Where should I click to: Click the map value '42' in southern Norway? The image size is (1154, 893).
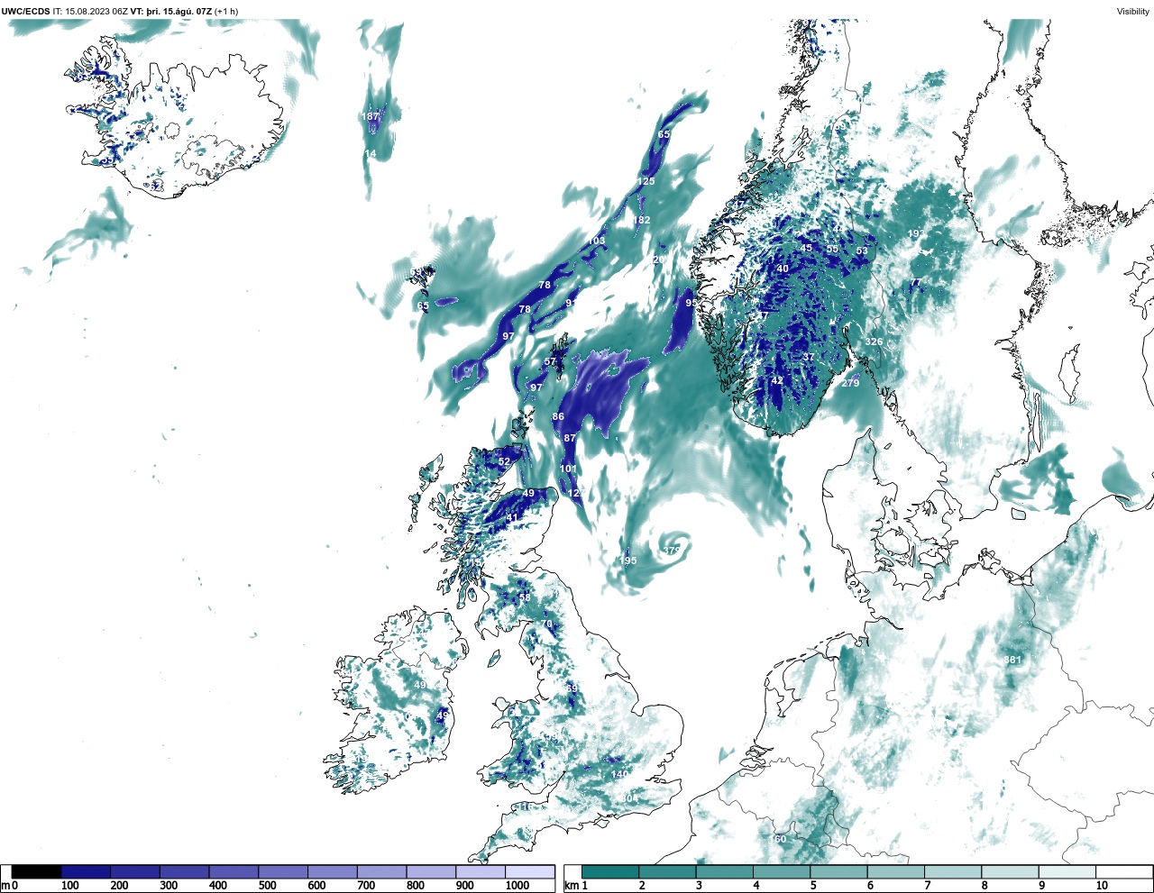pyautogui.click(x=777, y=380)
